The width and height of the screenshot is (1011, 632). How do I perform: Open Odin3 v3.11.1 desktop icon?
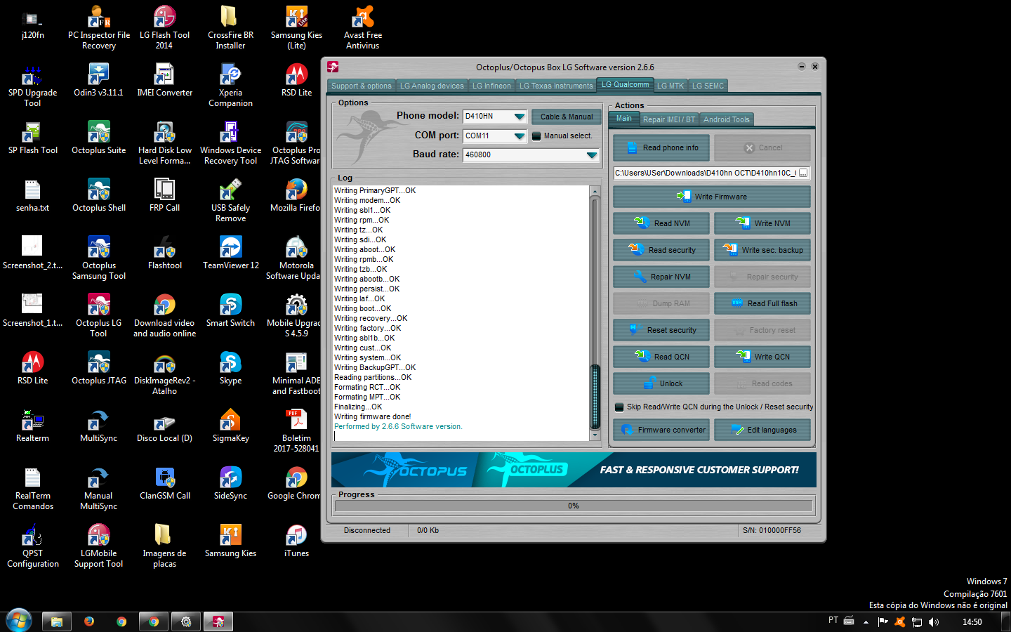pos(98,80)
